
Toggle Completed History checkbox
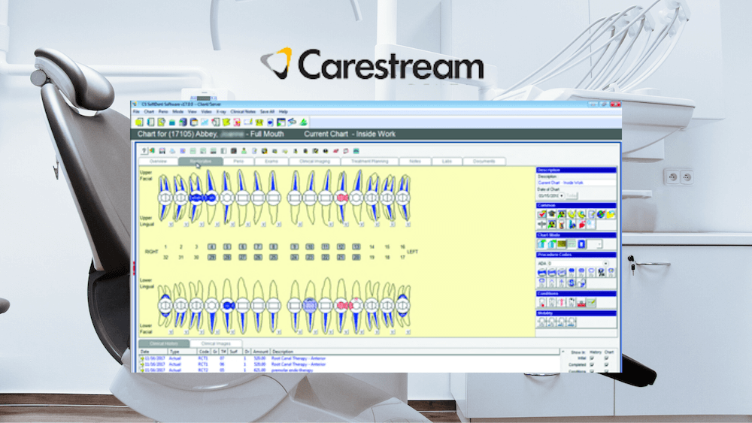pos(592,364)
